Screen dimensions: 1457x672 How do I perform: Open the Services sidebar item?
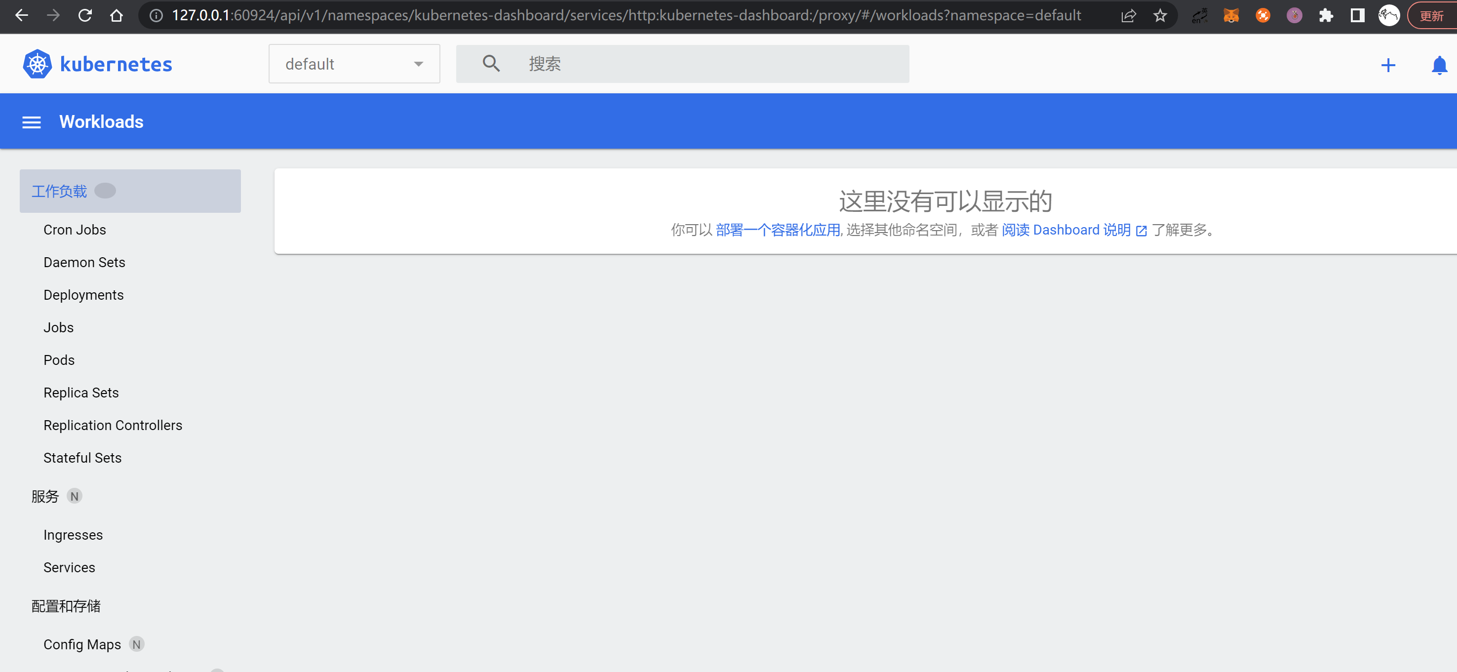pyautogui.click(x=69, y=567)
